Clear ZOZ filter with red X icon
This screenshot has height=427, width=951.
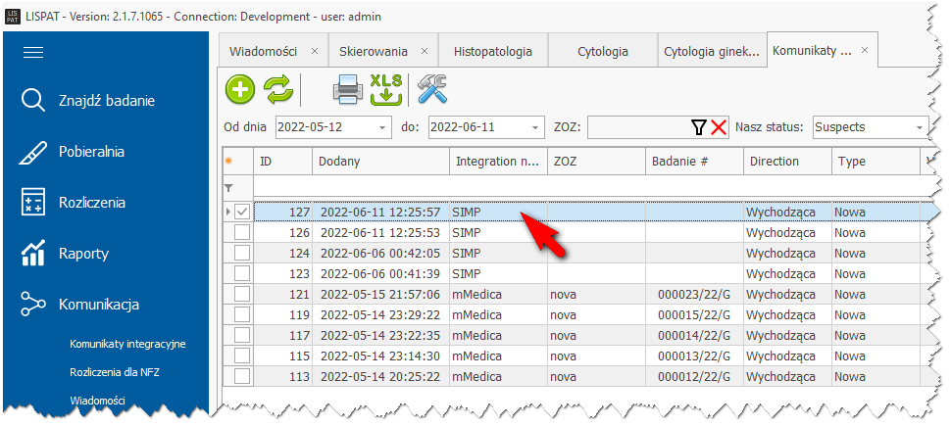(x=719, y=127)
